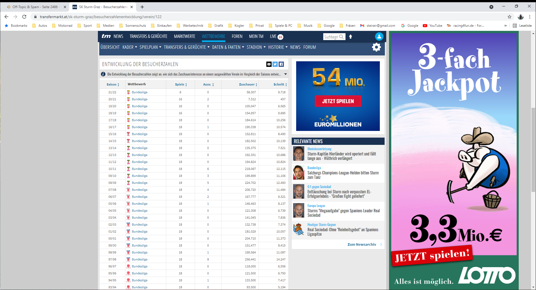Viewport: 536px width, 290px height.
Task: Sort table by Saison column
Action: point(113,84)
